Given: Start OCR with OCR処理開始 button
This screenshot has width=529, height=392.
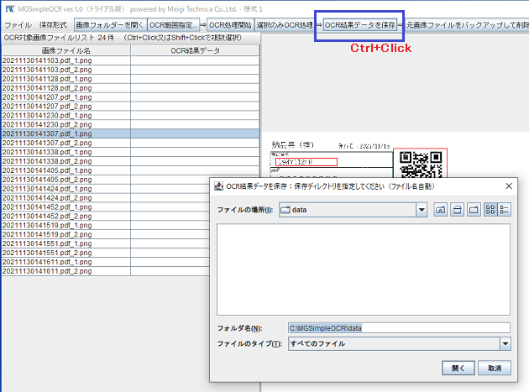Looking at the screenshot, I should pos(230,25).
